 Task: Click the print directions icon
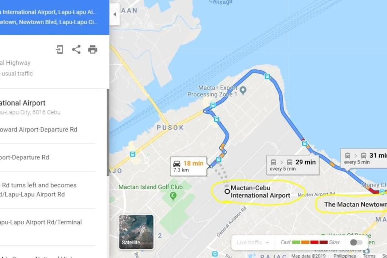point(93,49)
